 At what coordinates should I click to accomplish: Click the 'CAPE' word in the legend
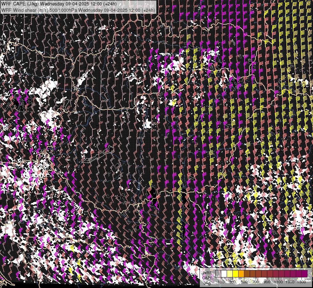coord(207,278)
